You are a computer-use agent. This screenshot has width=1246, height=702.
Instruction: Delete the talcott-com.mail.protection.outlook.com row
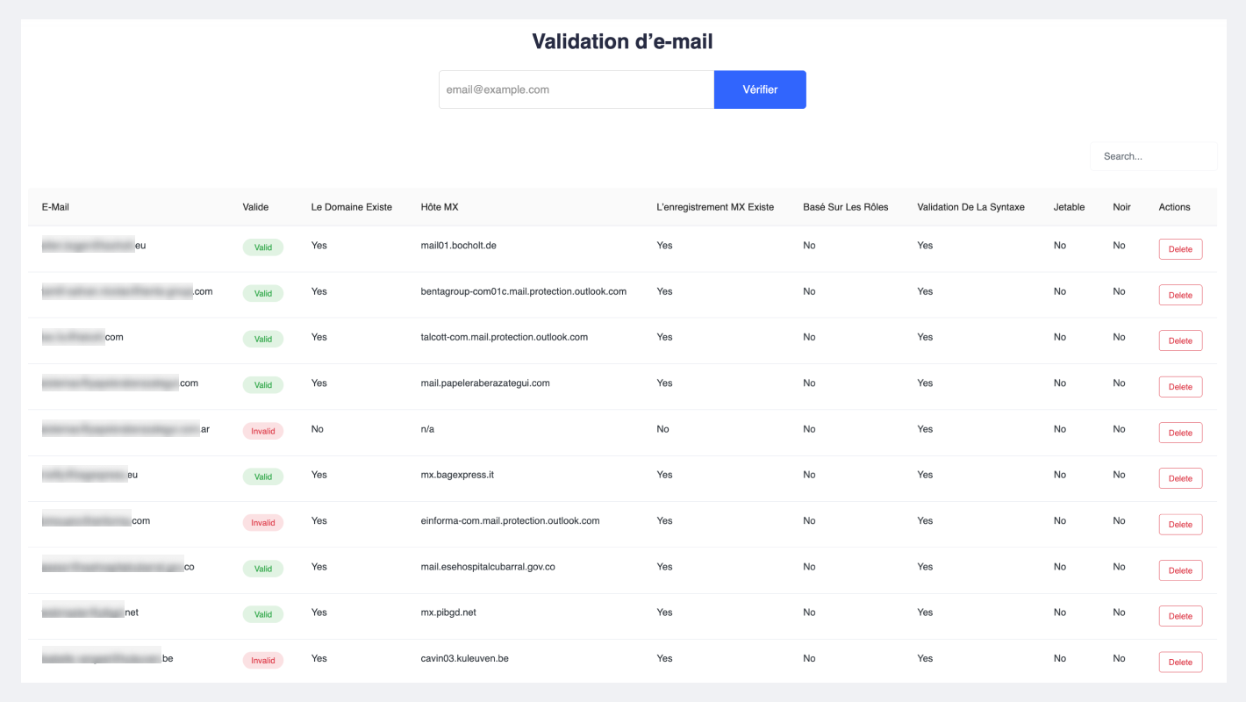click(1180, 340)
